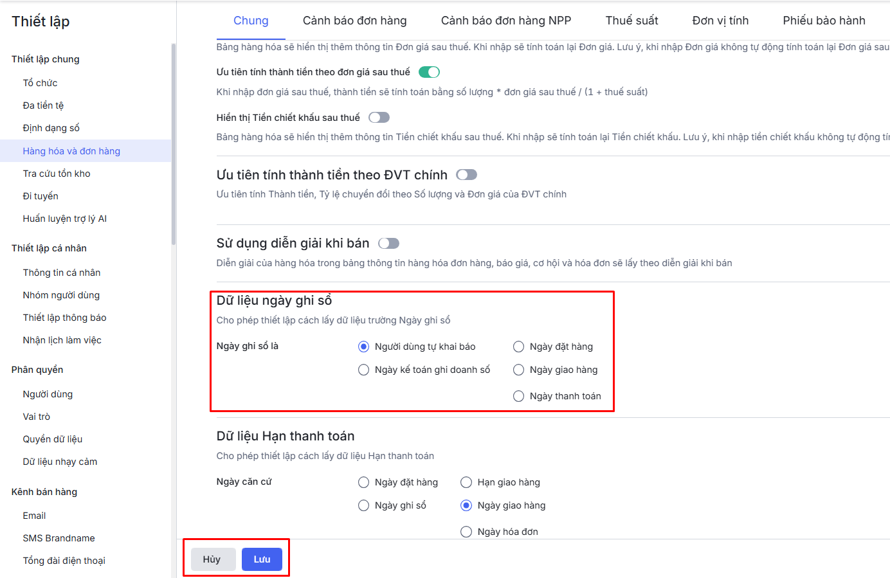This screenshot has width=890, height=578.
Task: Switch to the 'Cảnh báo đơn hàng' tab
Action: pyautogui.click(x=354, y=21)
